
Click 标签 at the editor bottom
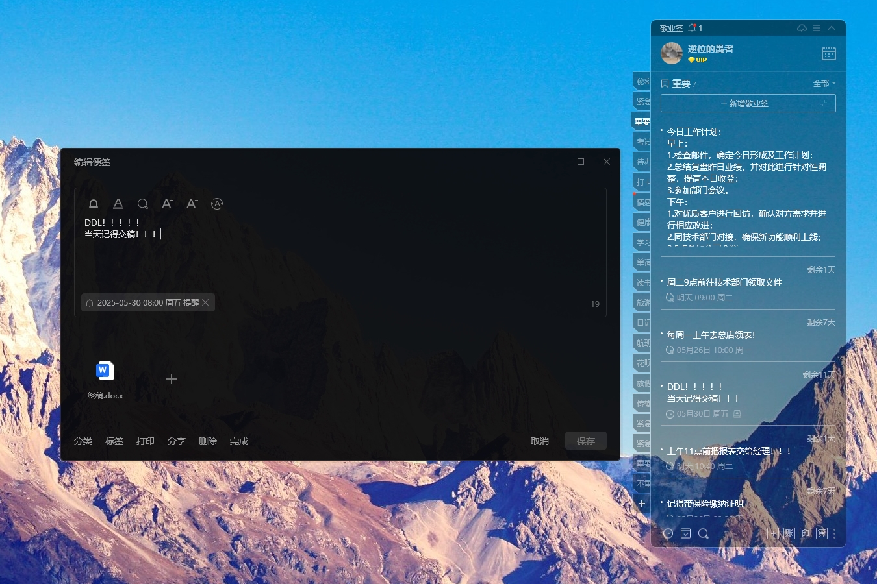[x=114, y=441]
